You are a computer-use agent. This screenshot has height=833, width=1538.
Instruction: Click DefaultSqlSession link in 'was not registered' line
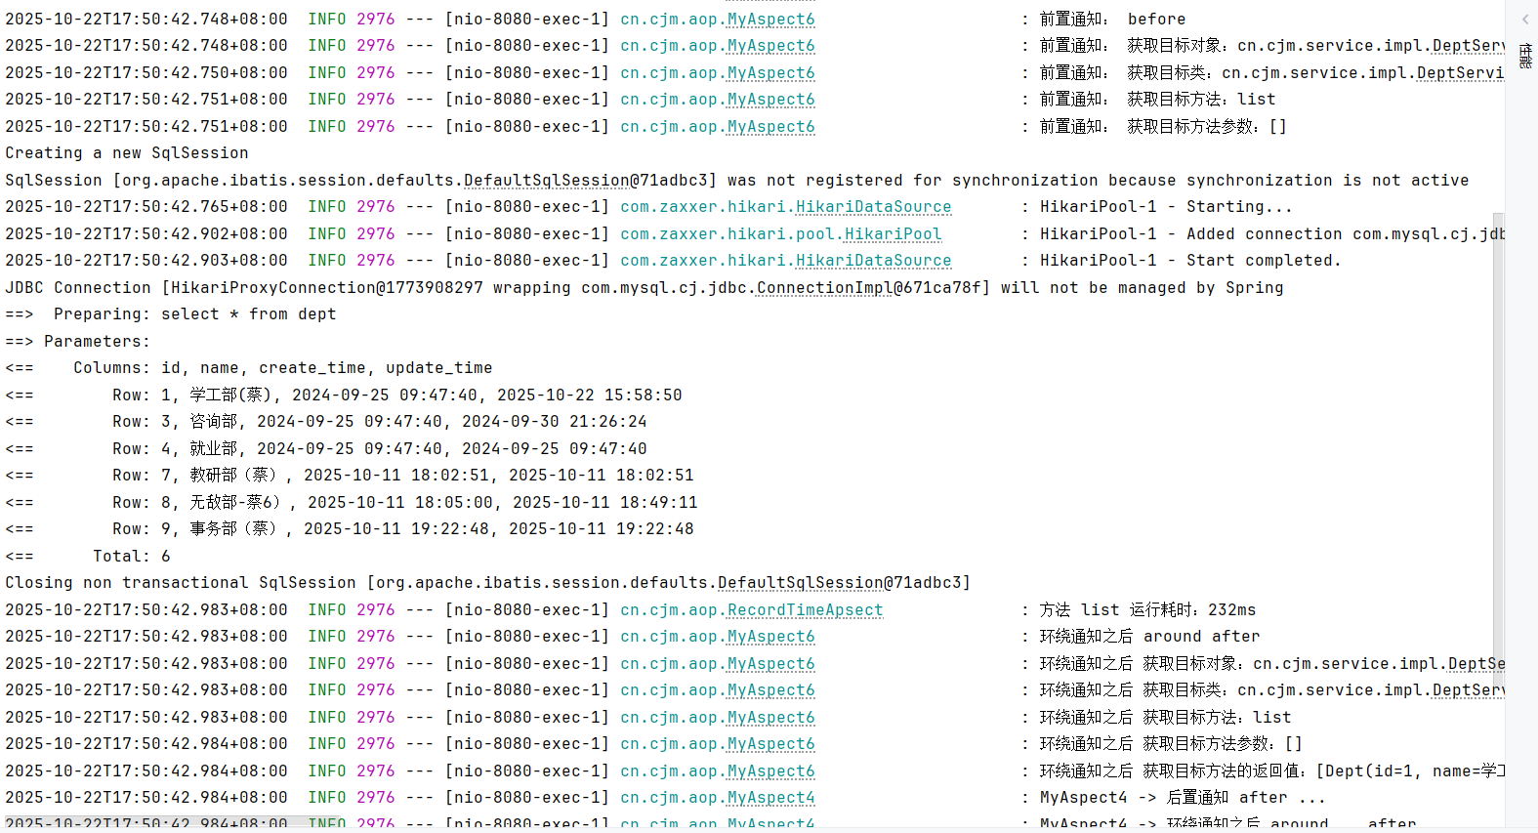(546, 181)
